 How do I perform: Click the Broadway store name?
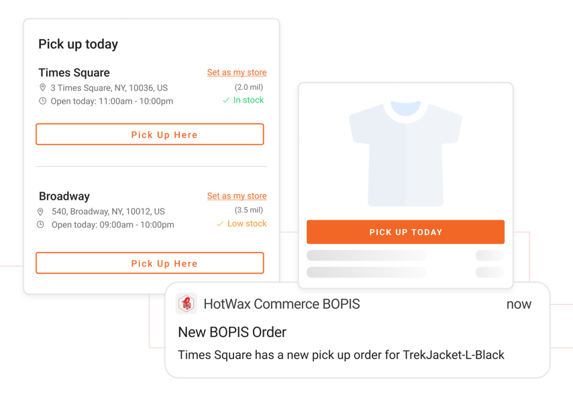(64, 196)
